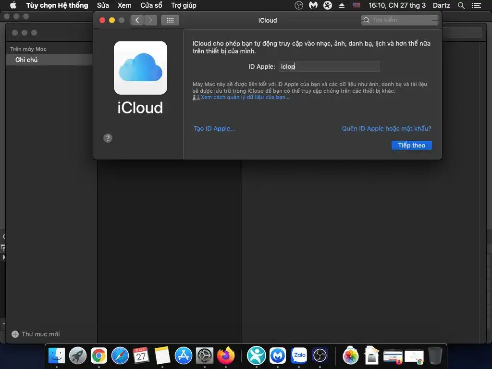Image resolution: width=492 pixels, height=369 pixels.
Task: Open Firefox from the dock
Action: [x=226, y=356]
